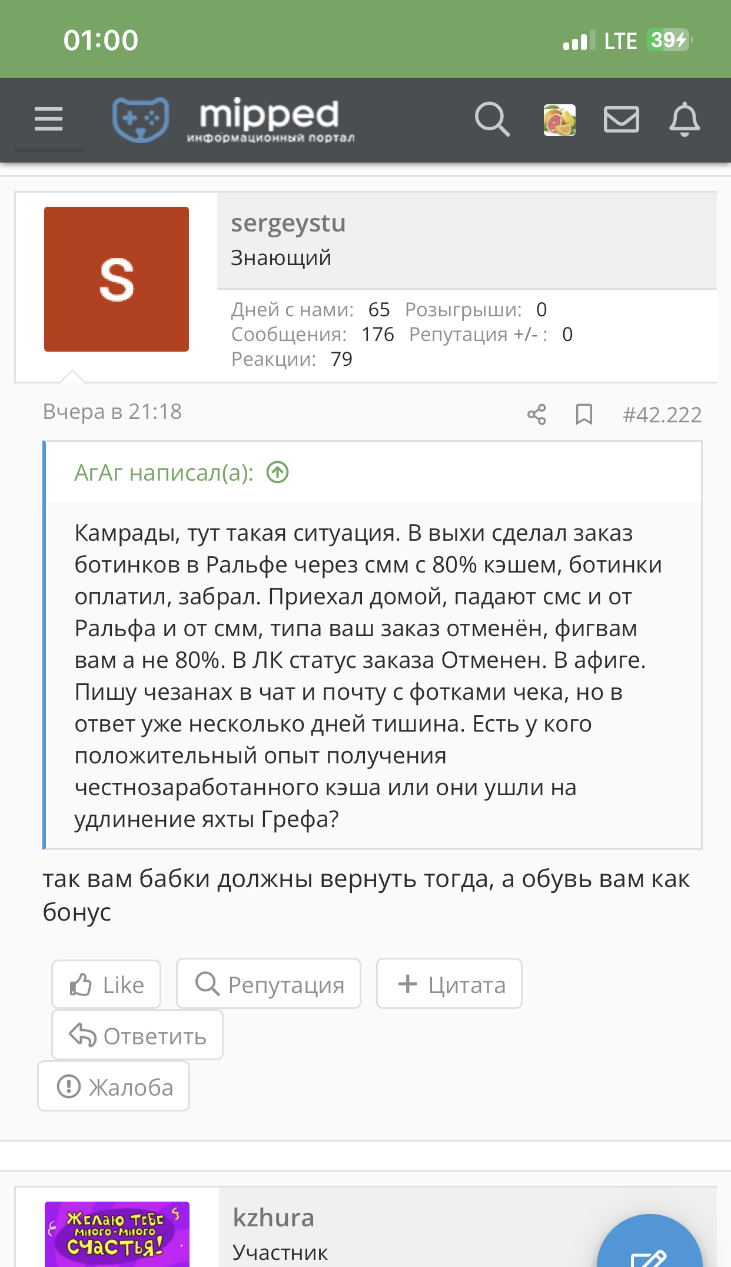Open post permalink #42.222
The width and height of the screenshot is (731, 1267).
tap(662, 415)
